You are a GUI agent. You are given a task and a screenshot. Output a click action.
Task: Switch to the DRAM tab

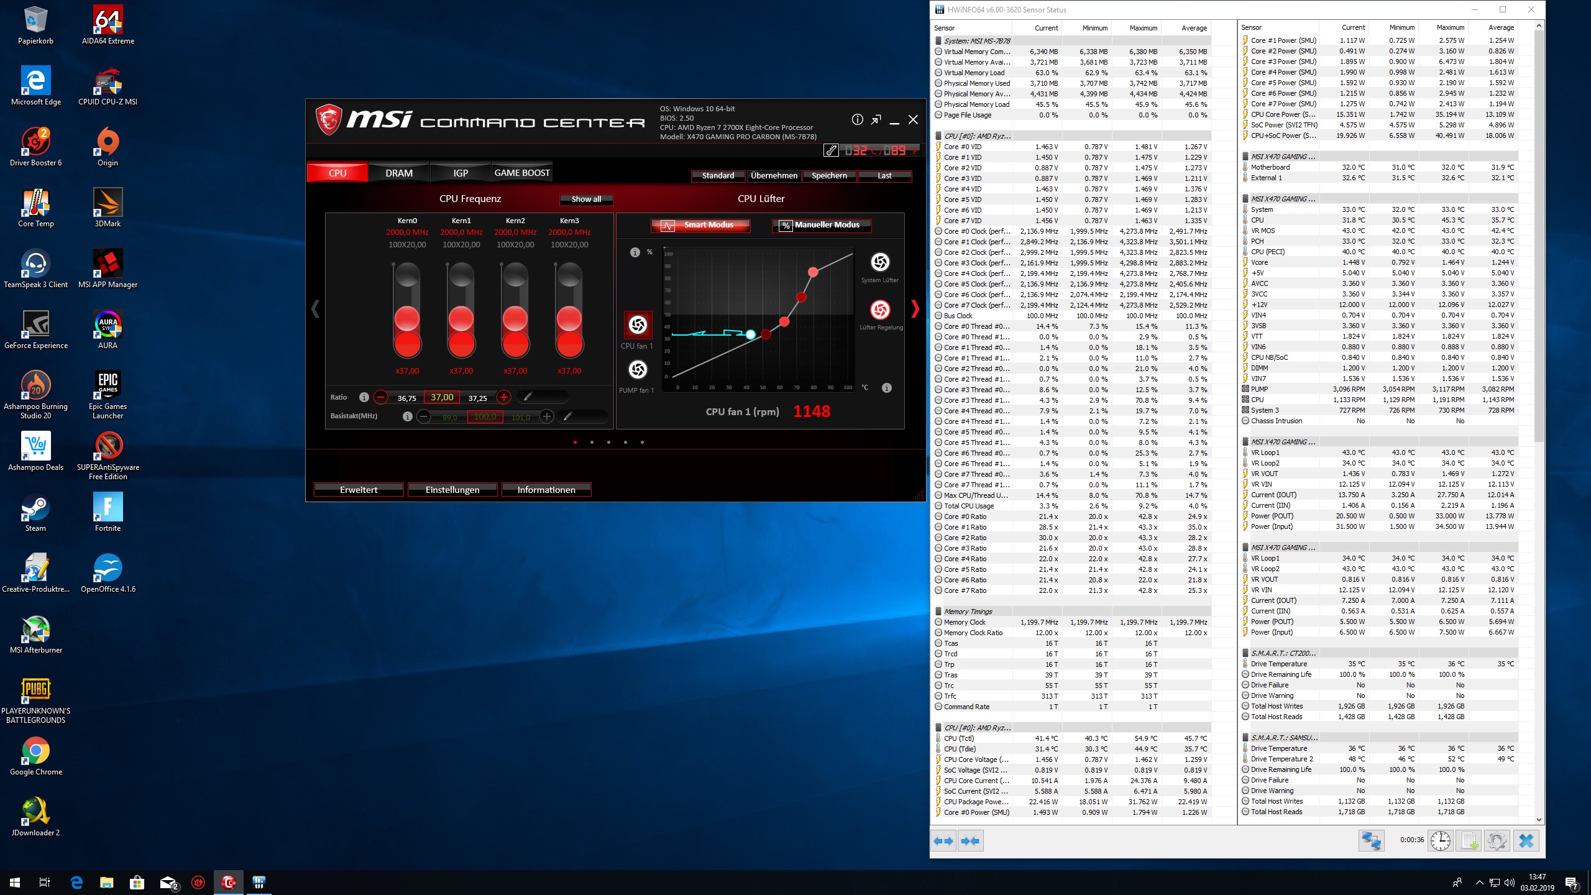tap(398, 173)
